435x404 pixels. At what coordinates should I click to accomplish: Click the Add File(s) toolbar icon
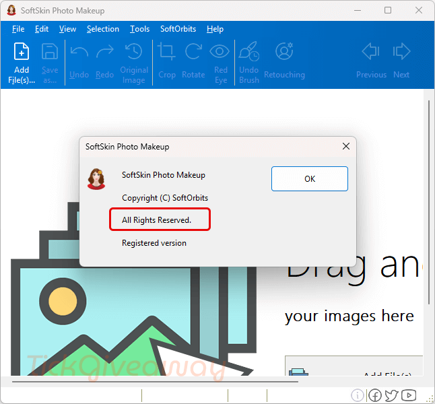[22, 51]
